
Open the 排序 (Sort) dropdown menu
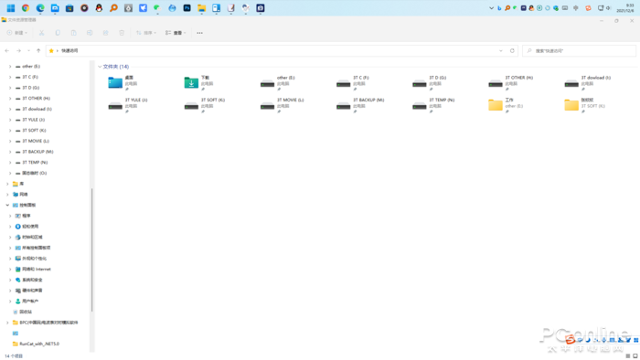145,33
